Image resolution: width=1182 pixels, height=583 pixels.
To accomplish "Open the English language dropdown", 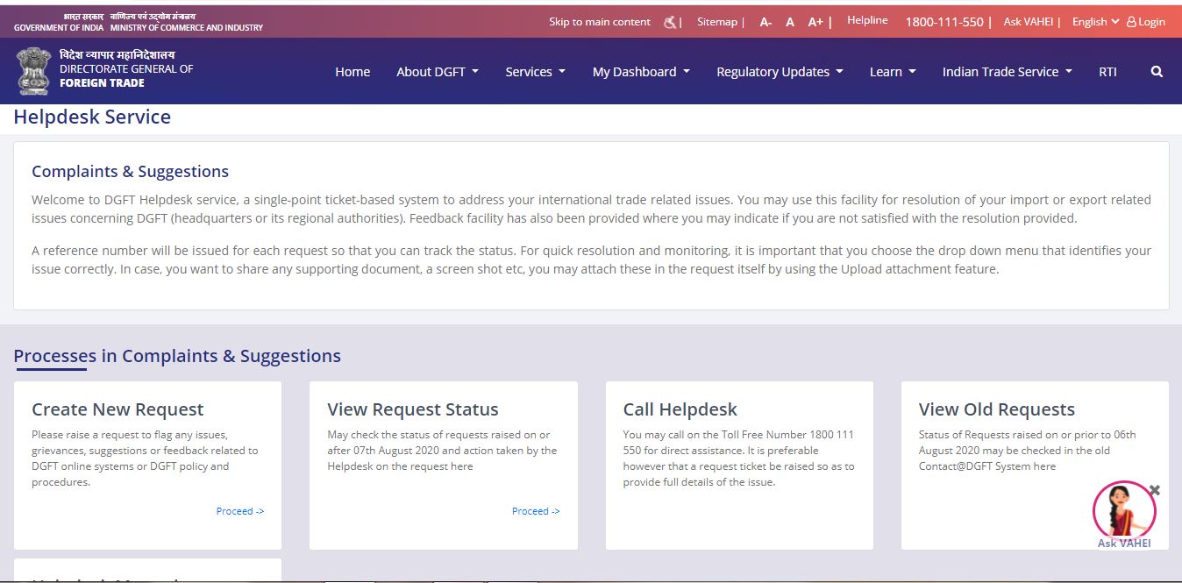I will [x=1095, y=22].
